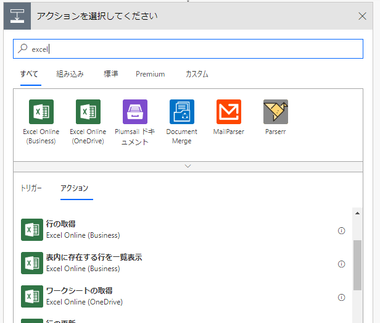The height and width of the screenshot is (323, 380).
Task: Switch to the カスタム tab
Action: tap(197, 73)
